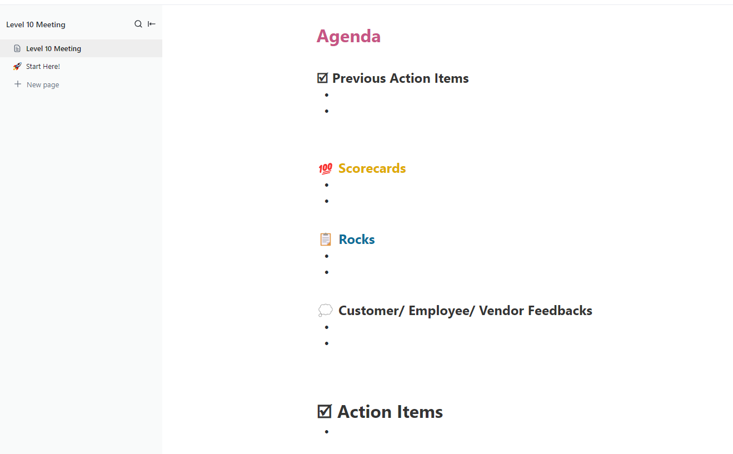Click the Customer/ Employee/ Vendor Feedbacks heading
The image size is (733, 454).
coord(465,310)
